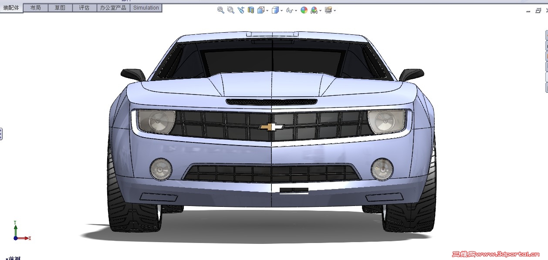This screenshot has height=260, width=548.
Task: Expand the Display Style dropdown arrow
Action: 281,10
